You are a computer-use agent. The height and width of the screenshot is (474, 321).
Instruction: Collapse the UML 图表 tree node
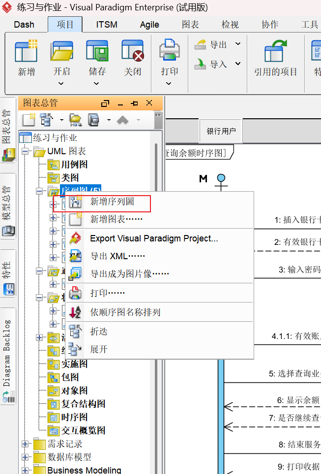pos(25,151)
